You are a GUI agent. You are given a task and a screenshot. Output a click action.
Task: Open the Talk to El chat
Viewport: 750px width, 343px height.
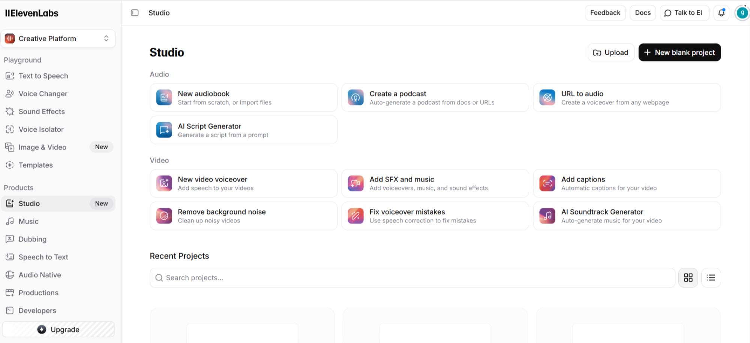tap(684, 13)
